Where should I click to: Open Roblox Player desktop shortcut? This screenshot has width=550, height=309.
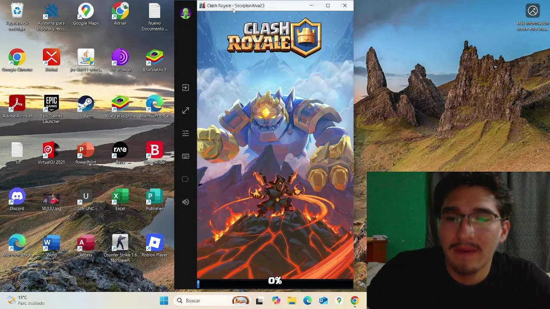point(155,246)
